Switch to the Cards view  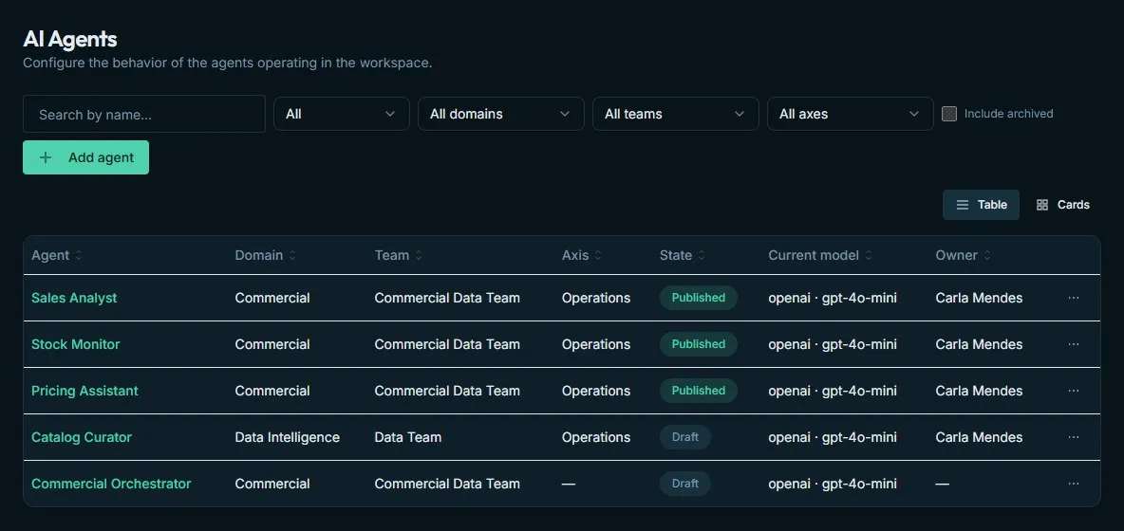tap(1062, 205)
